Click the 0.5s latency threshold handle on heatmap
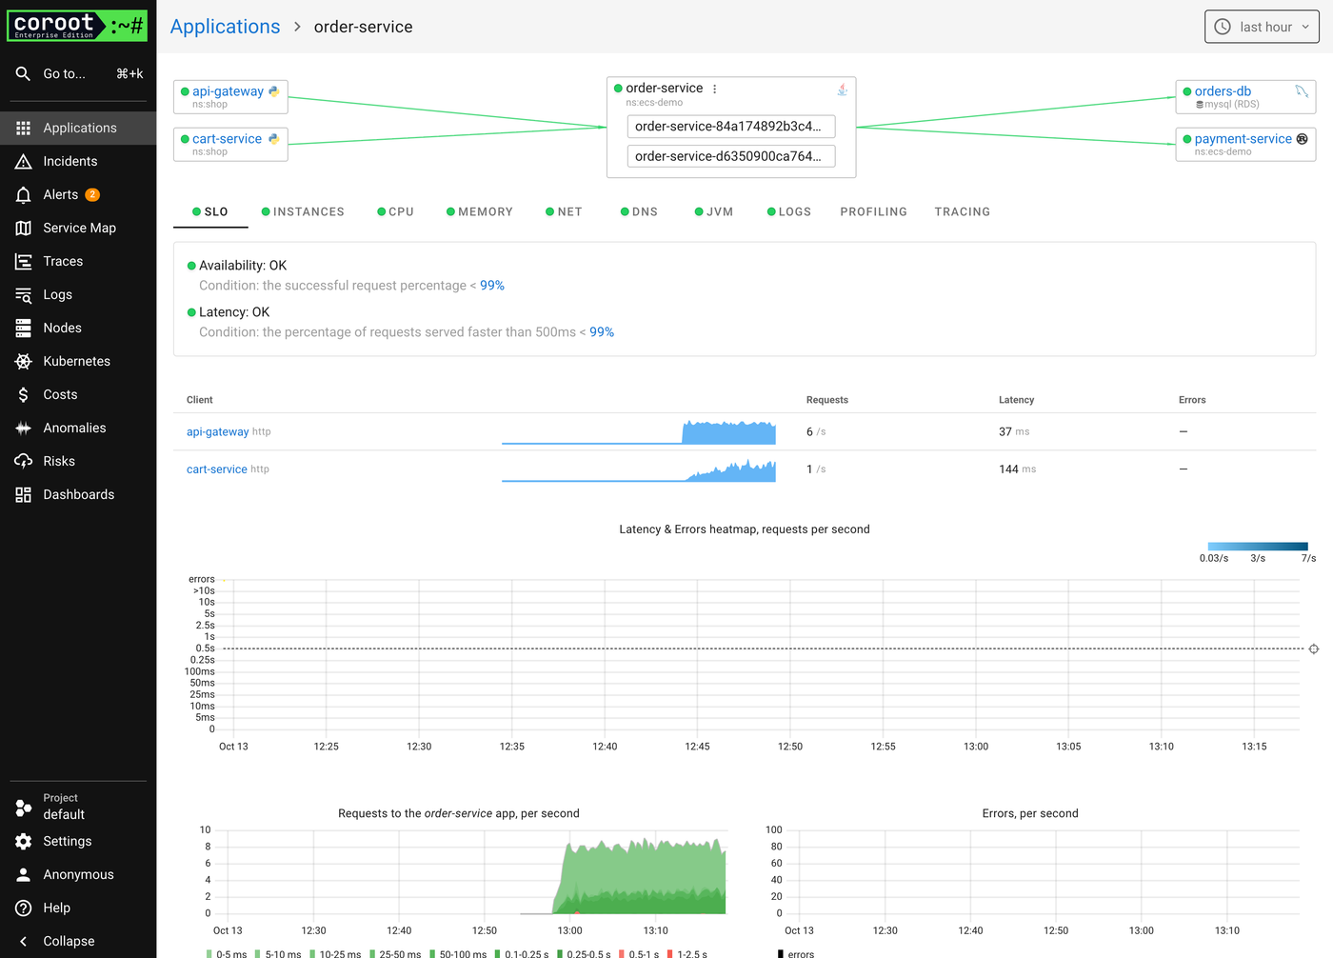 point(1314,649)
